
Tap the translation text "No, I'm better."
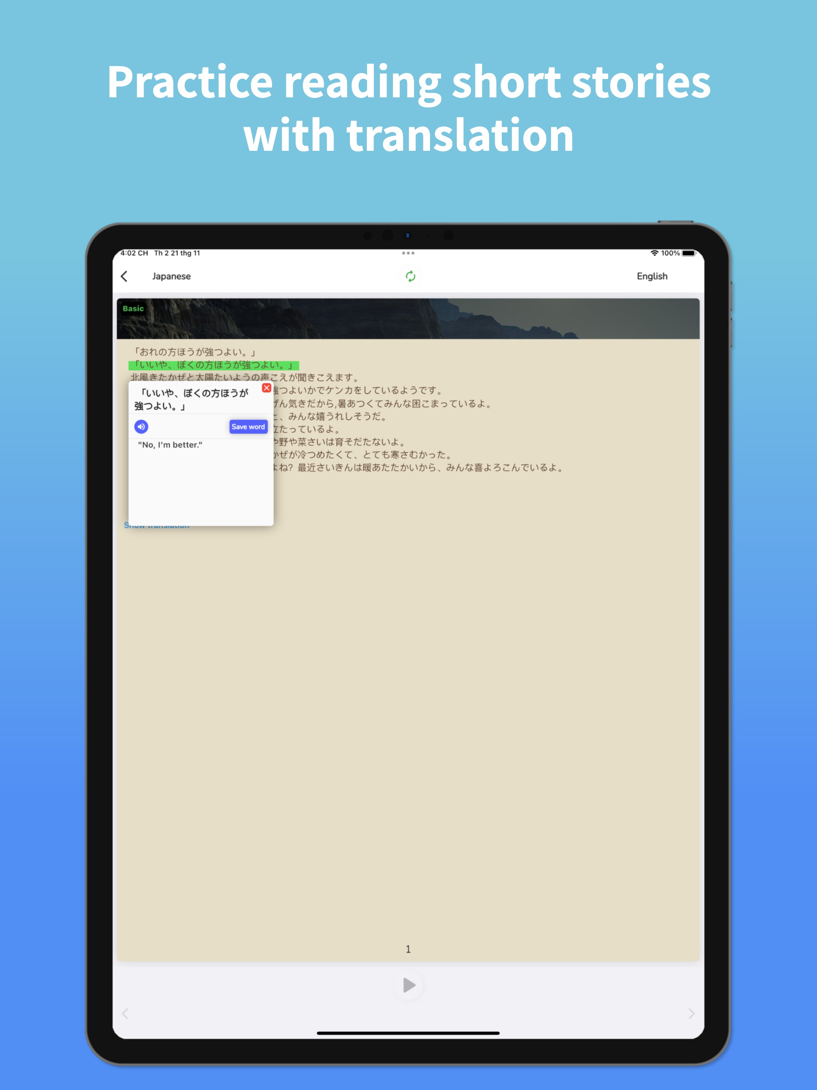[170, 444]
